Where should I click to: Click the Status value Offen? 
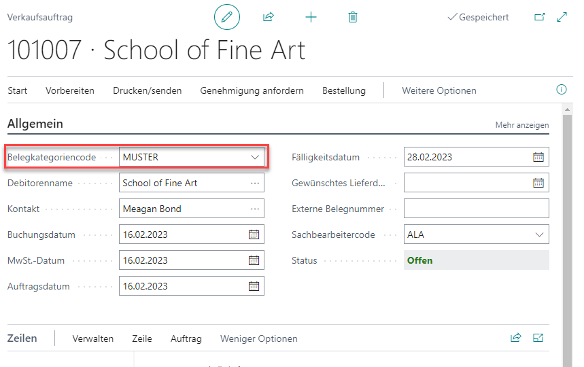coord(419,260)
